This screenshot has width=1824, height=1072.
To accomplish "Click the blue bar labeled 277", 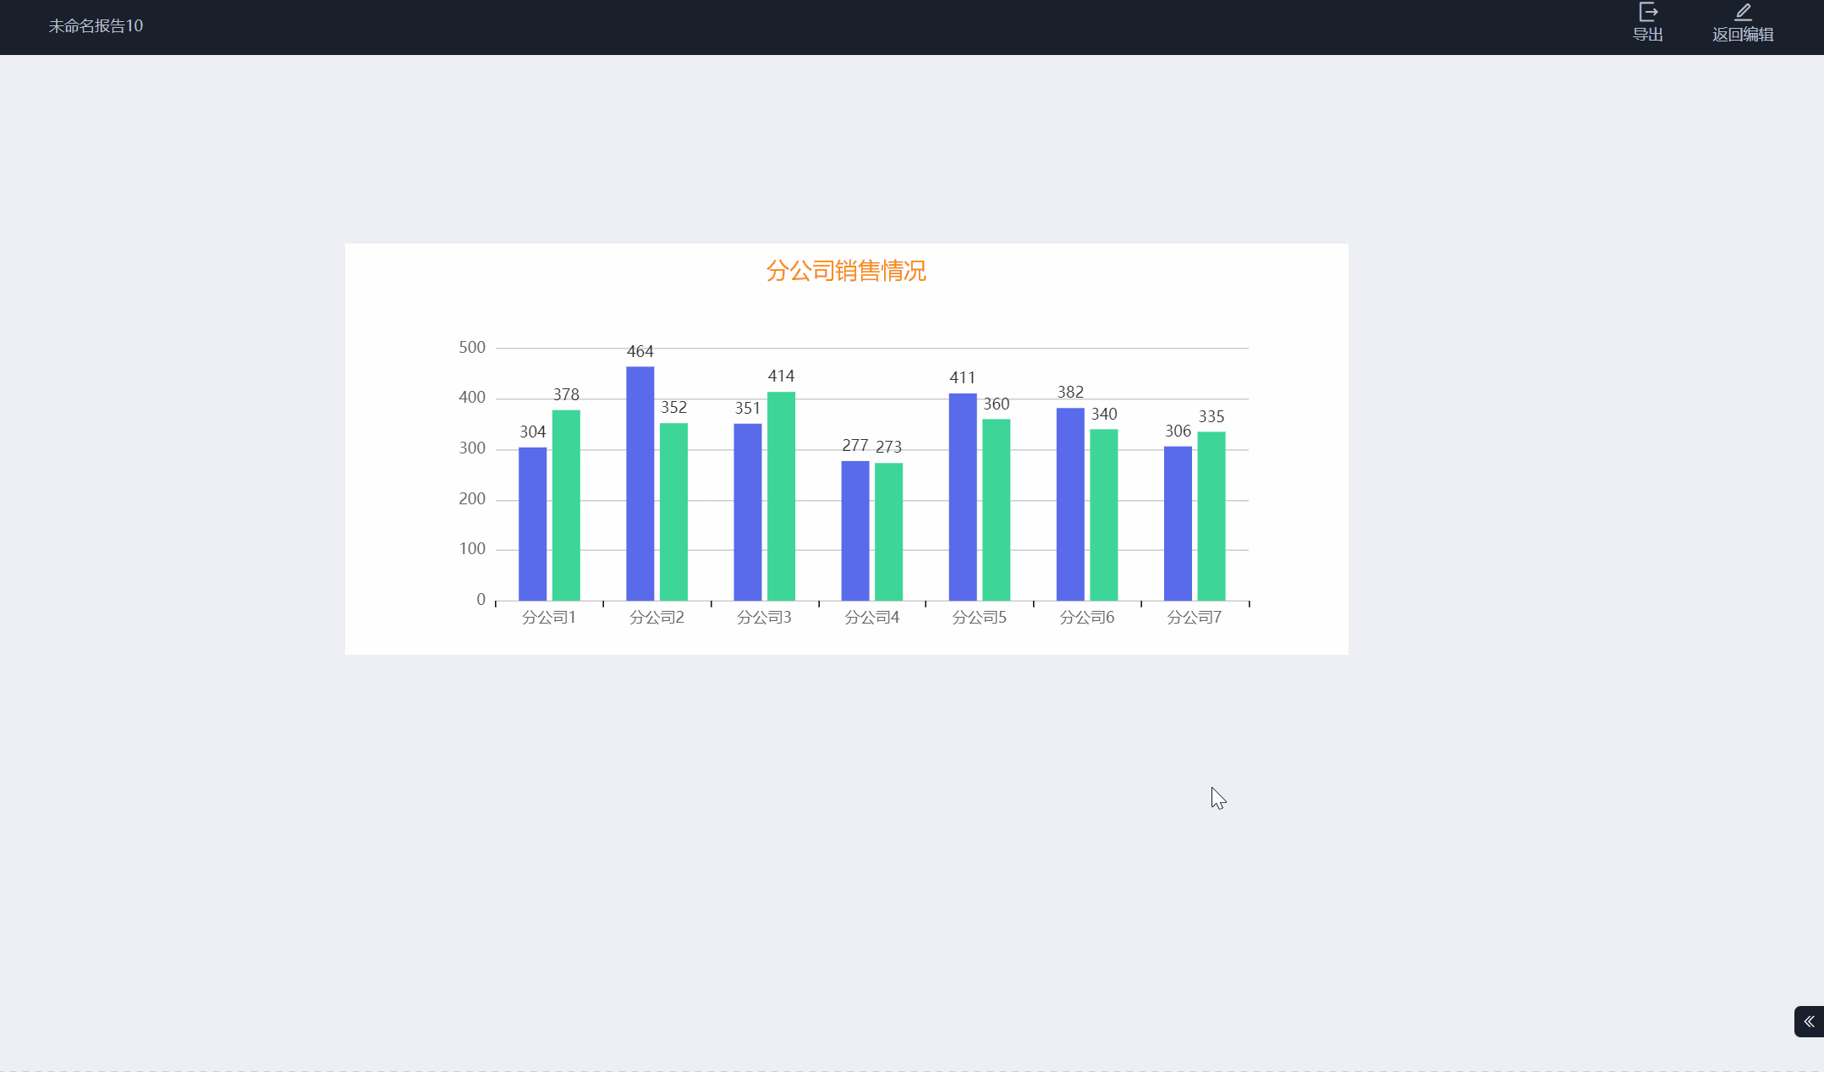I will 855,531.
